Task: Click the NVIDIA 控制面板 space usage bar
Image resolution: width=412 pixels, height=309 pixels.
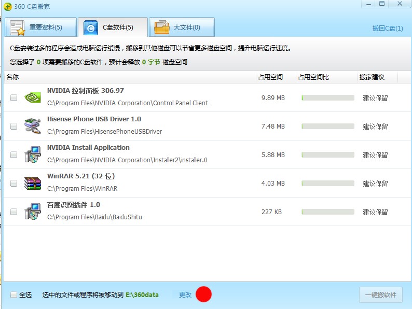Action: coord(328,98)
